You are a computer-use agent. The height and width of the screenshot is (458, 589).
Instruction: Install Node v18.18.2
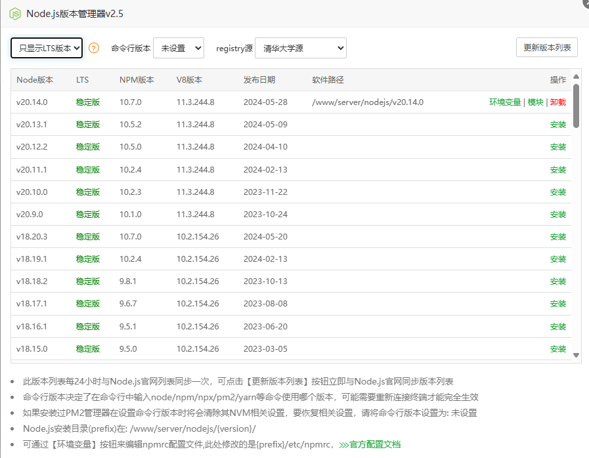(x=558, y=281)
